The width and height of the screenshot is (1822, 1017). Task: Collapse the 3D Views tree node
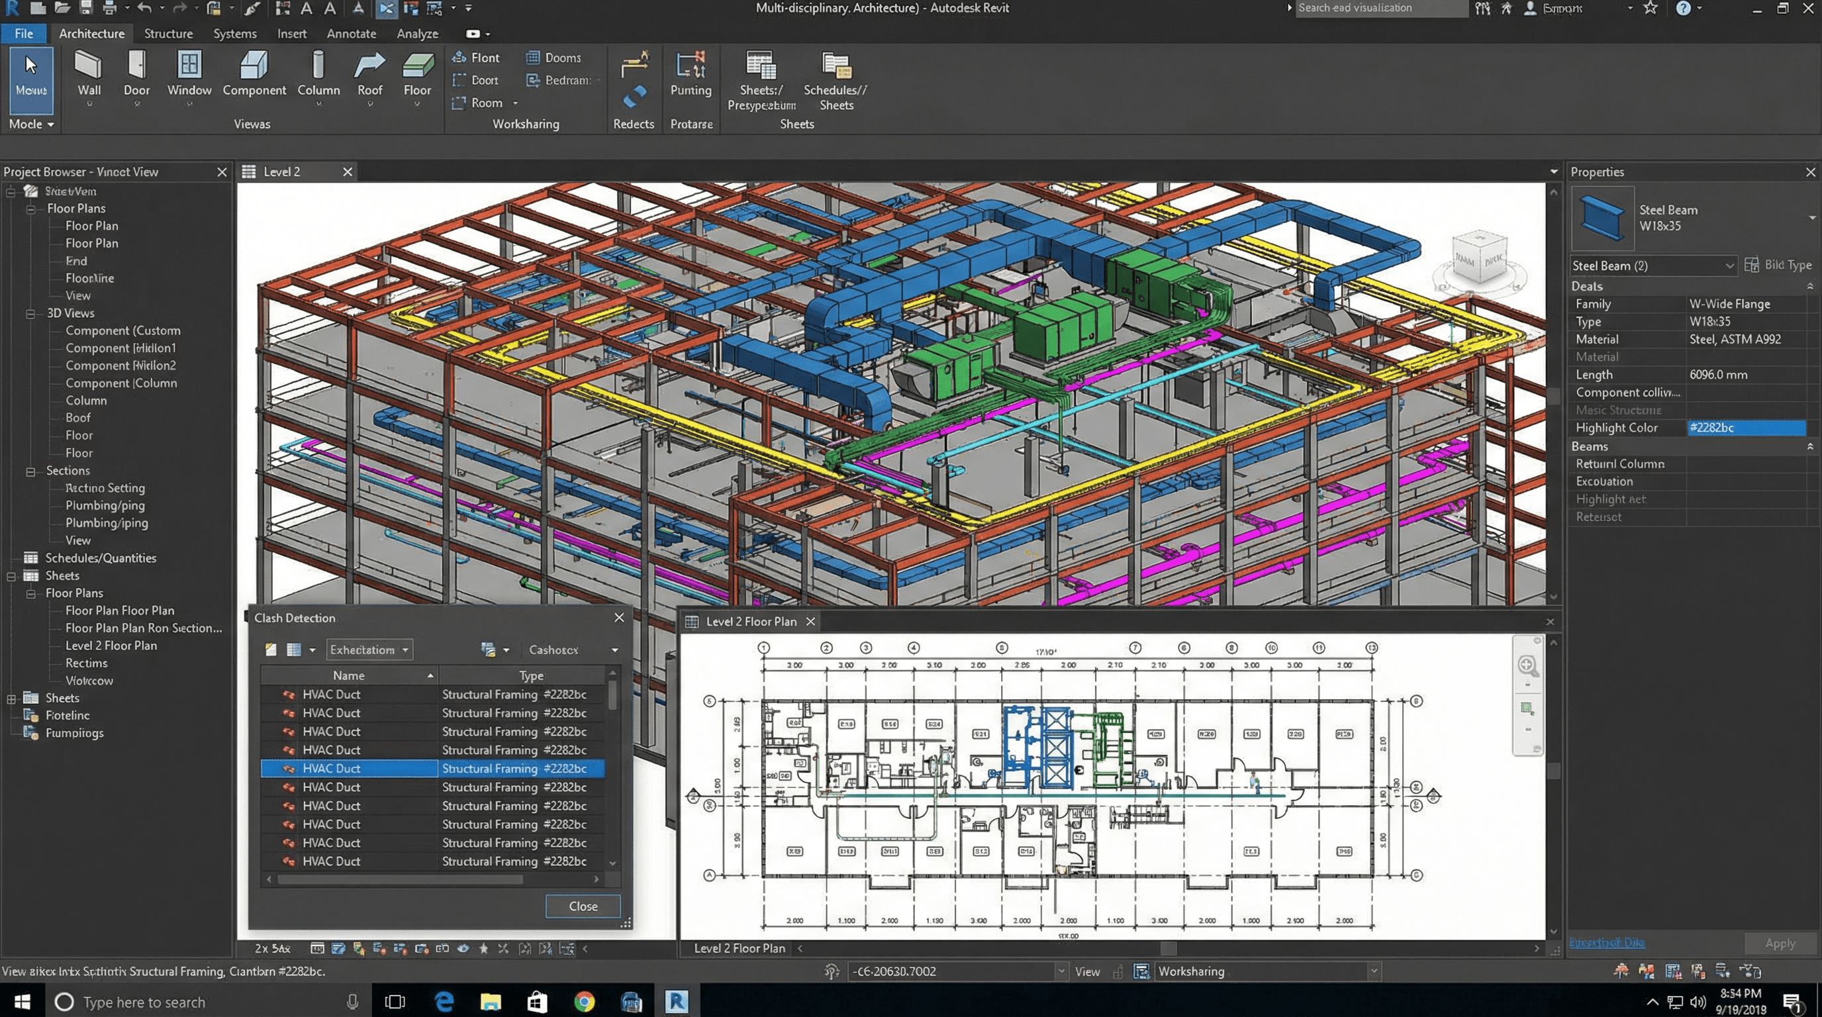[x=31, y=314]
